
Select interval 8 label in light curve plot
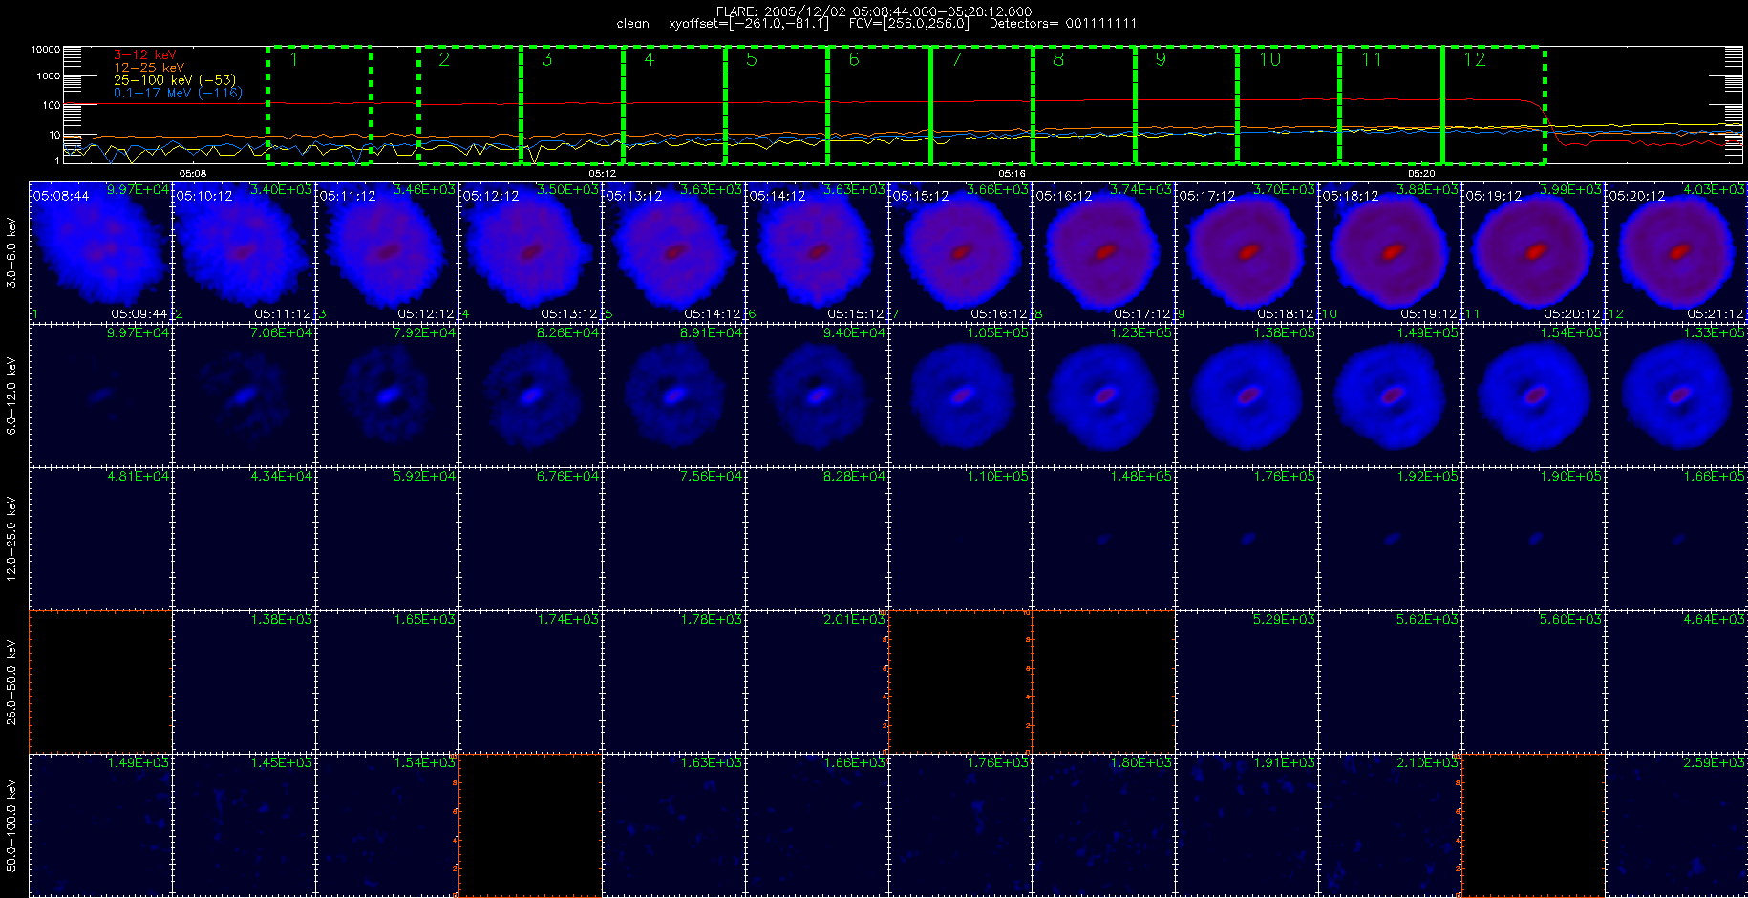[1058, 60]
